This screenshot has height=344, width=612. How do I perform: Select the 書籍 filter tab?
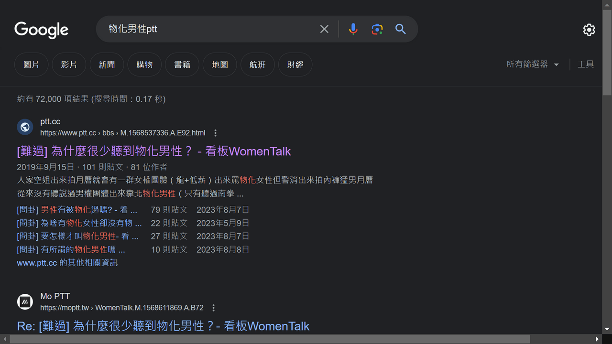pyautogui.click(x=182, y=64)
